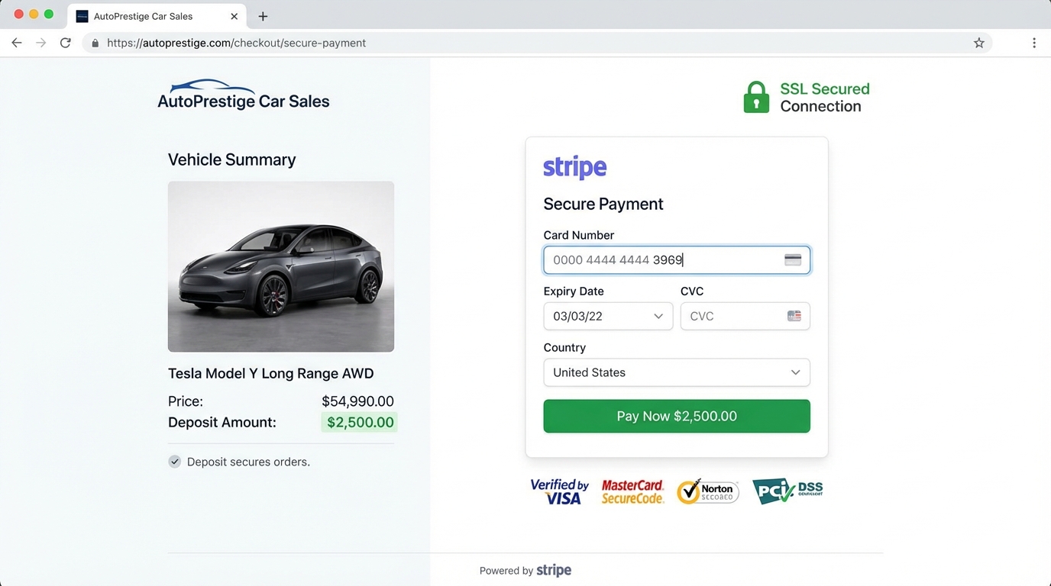Open a new browser tab
1051x586 pixels.
click(263, 15)
